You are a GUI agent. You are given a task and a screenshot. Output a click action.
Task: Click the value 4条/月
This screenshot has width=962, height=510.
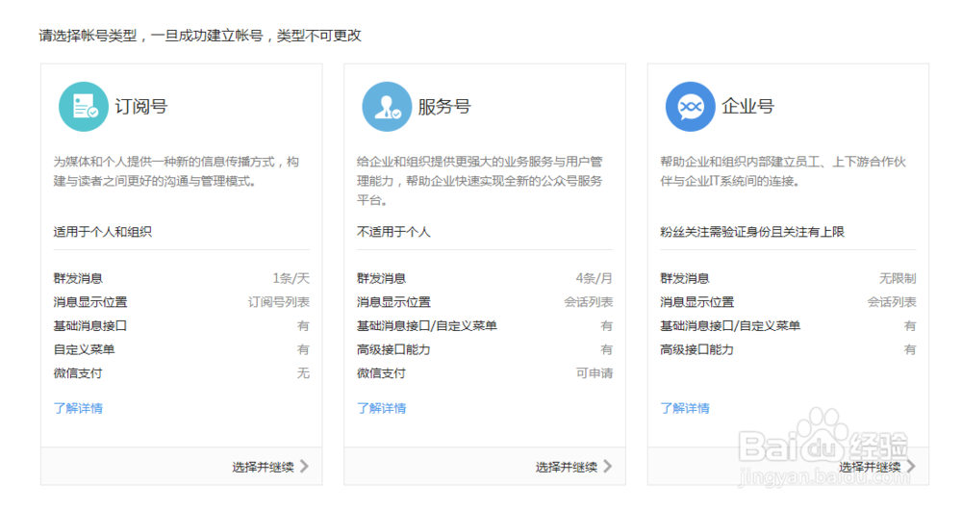tap(594, 279)
